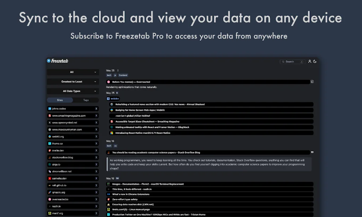Open the All filter dropdown
Viewport: 362px width, 217px height.
click(x=72, y=72)
